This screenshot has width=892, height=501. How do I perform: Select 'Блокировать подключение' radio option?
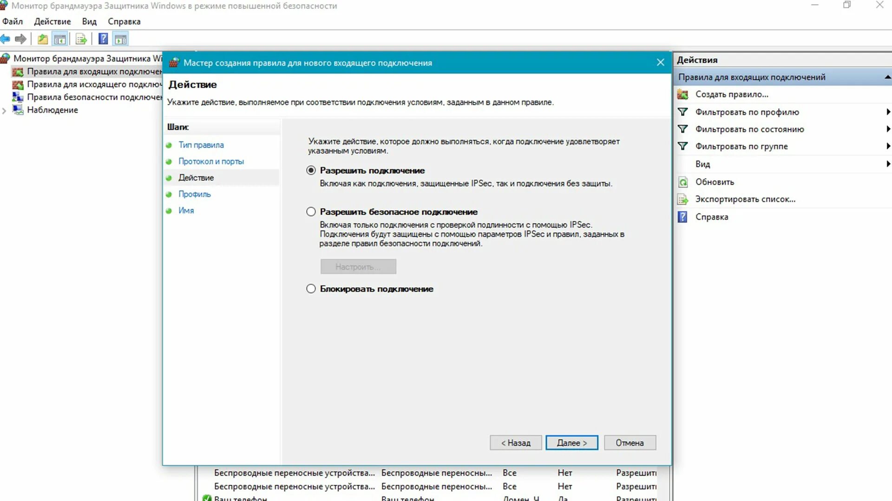(x=311, y=289)
